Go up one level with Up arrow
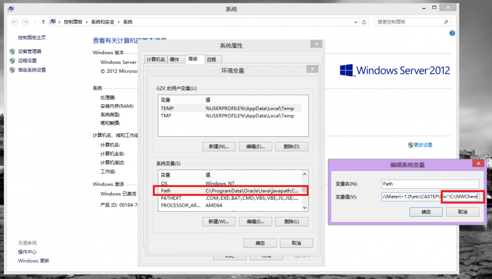The height and width of the screenshot is (279, 492). coord(43,22)
